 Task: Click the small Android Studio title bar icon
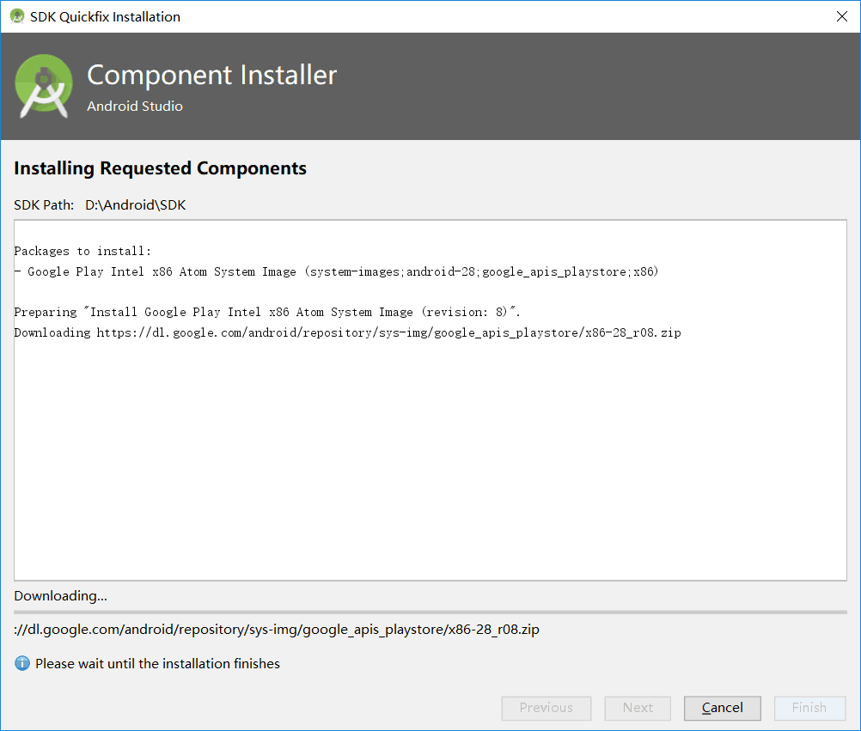[x=17, y=16]
